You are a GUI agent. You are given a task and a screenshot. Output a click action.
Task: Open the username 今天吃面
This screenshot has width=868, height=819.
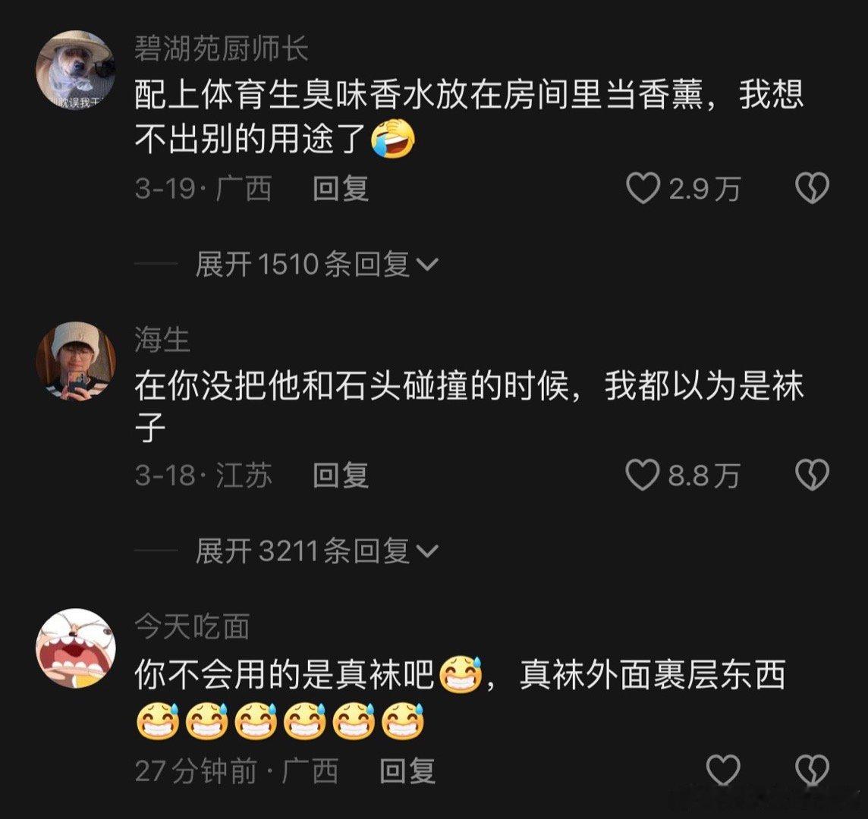coord(191,626)
